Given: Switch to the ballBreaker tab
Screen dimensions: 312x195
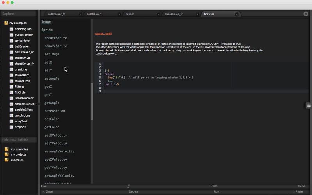Looking at the screenshot, I should click(x=94, y=14).
